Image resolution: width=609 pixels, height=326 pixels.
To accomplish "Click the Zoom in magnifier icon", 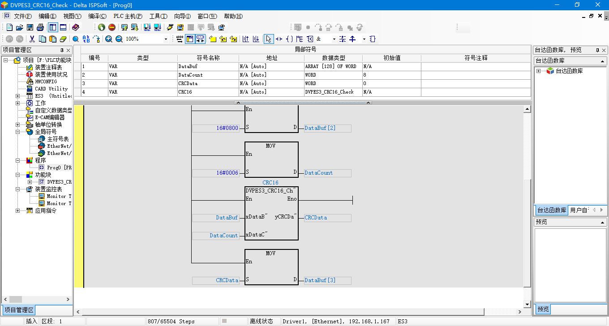I will (109, 39).
